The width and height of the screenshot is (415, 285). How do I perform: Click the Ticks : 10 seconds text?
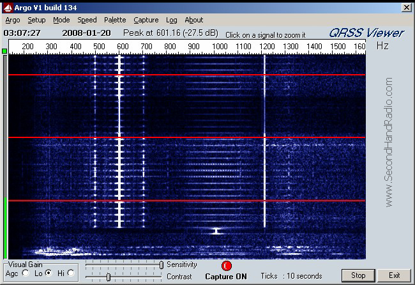tap(291, 276)
